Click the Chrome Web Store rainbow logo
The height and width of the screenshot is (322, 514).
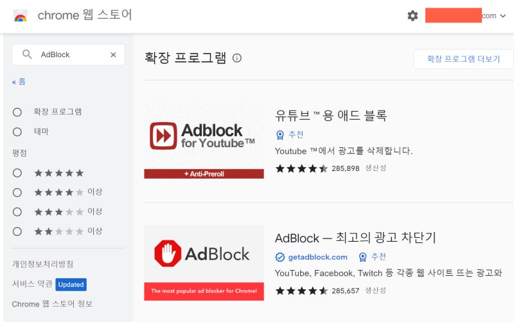coord(21,16)
